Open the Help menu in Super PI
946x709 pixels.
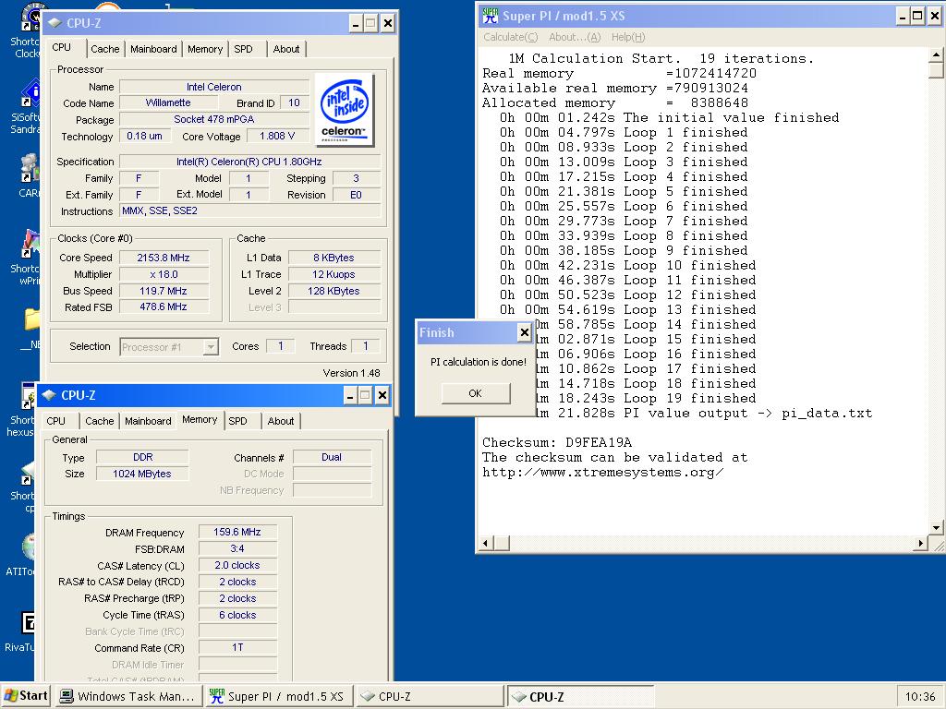pyautogui.click(x=628, y=37)
